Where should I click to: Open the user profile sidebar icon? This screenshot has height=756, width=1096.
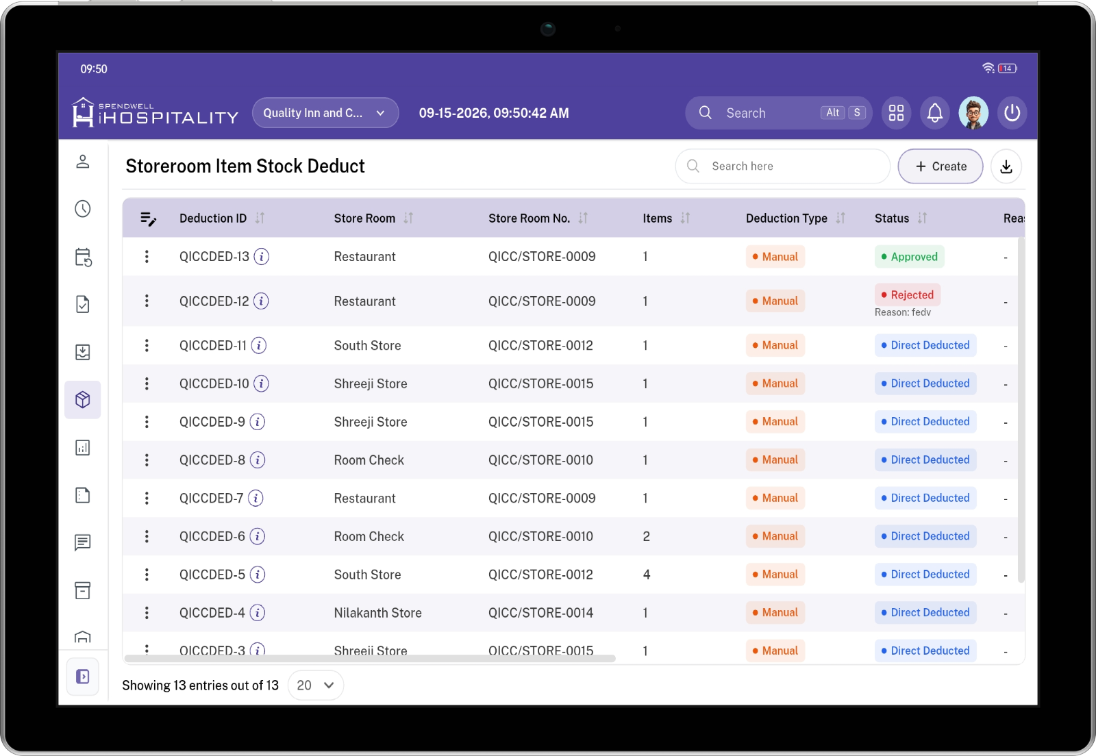83,162
